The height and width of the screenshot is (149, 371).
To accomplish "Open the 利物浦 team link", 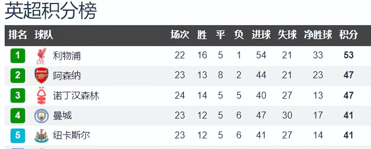I will click(67, 56).
